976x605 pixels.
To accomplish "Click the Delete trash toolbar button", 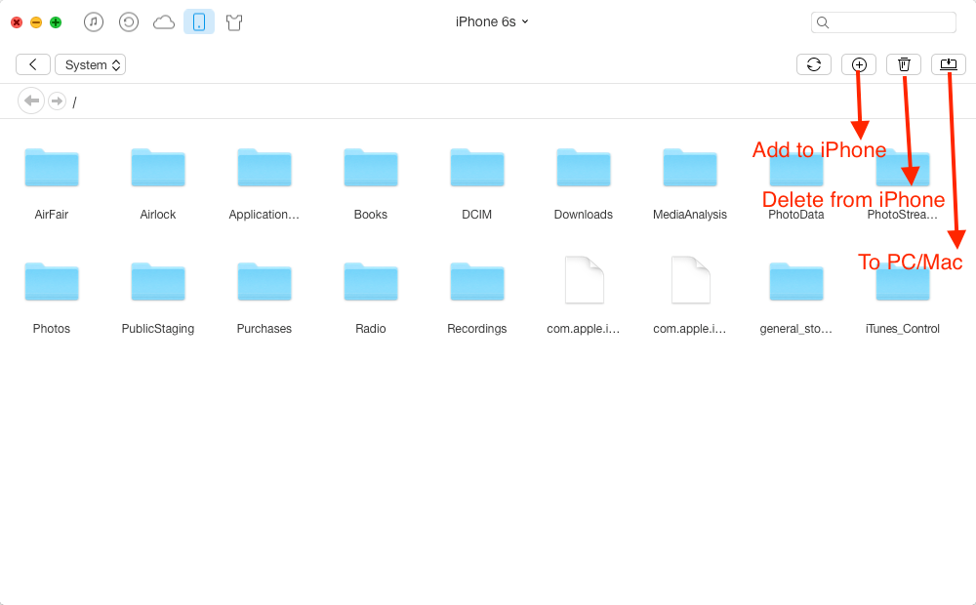I will coord(904,64).
